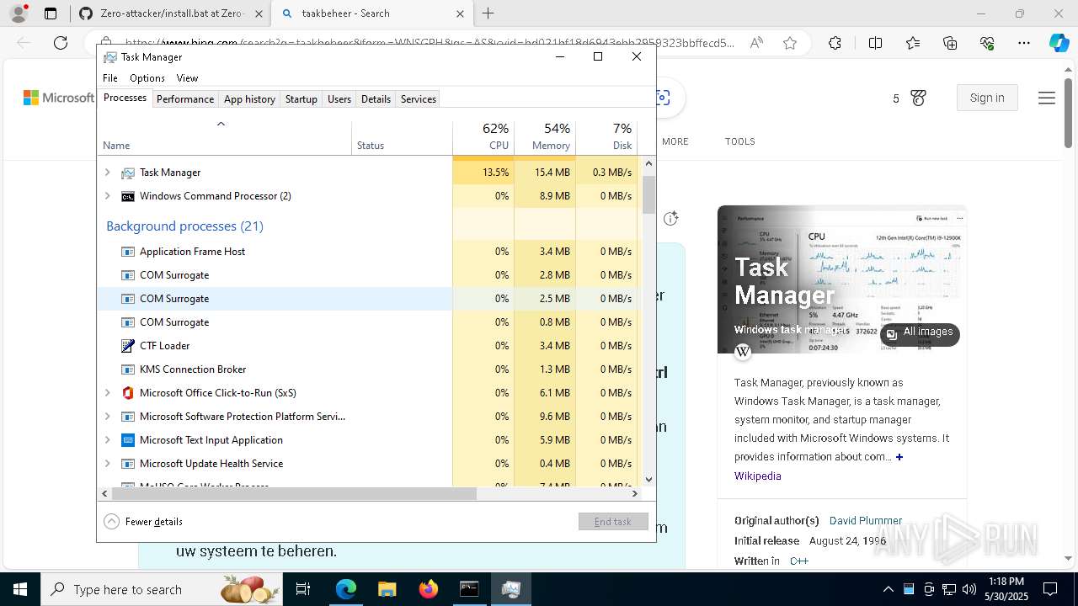Click the Microsoft Office Click-to-Run icon
Image resolution: width=1078 pixels, height=606 pixels.
[128, 393]
